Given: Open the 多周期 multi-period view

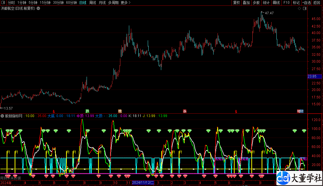Looking at the screenshot, I should point(113,3).
